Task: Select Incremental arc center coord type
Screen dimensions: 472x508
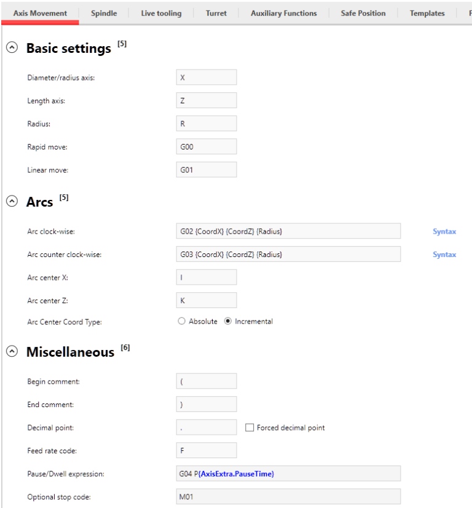Action: click(228, 321)
